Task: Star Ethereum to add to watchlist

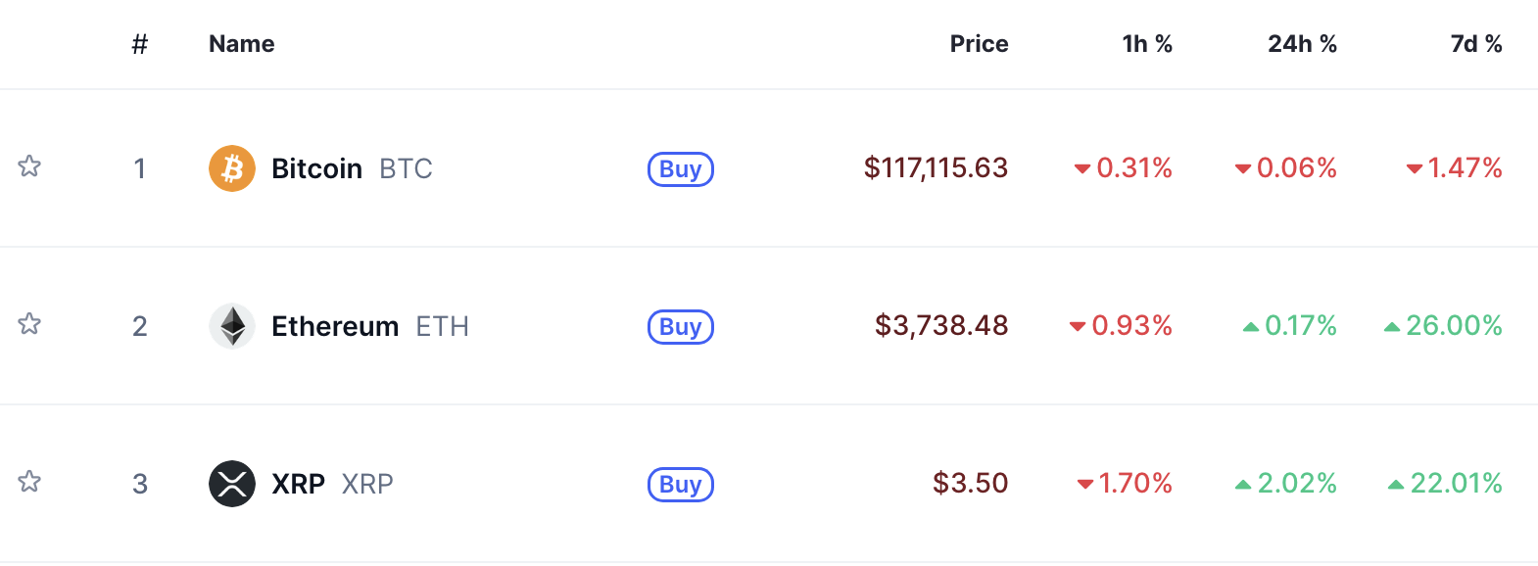Action: 29,324
